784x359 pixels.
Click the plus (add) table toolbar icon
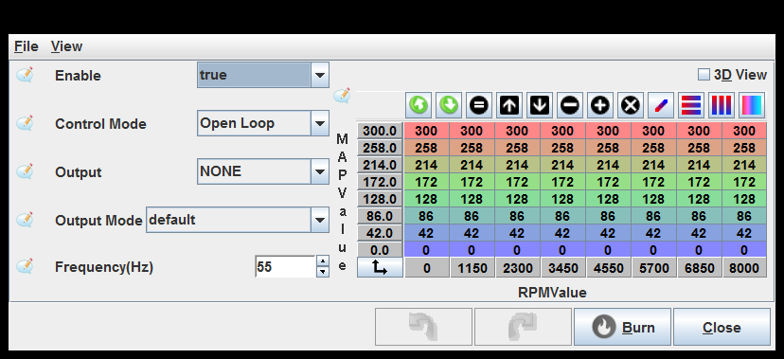point(600,105)
